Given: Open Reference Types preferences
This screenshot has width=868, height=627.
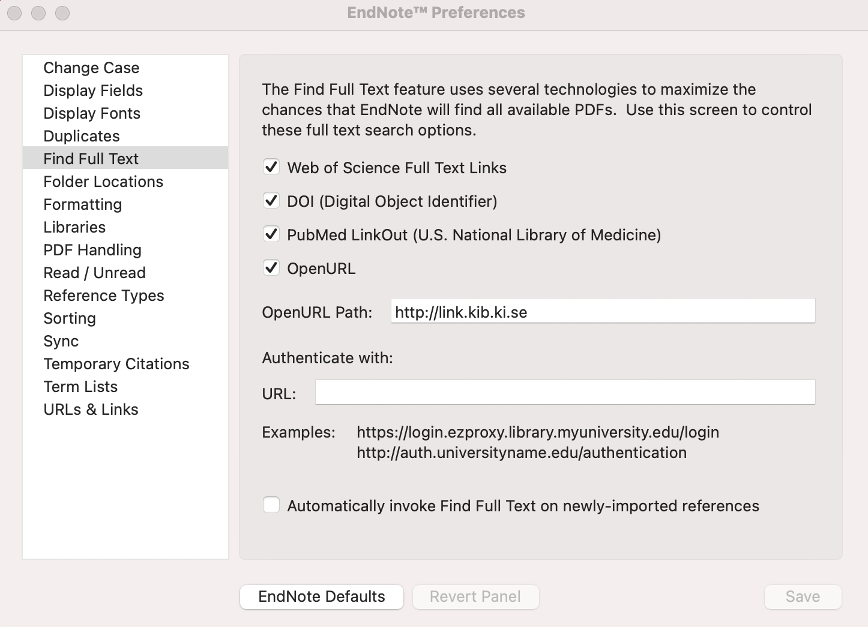Looking at the screenshot, I should click(125, 296).
